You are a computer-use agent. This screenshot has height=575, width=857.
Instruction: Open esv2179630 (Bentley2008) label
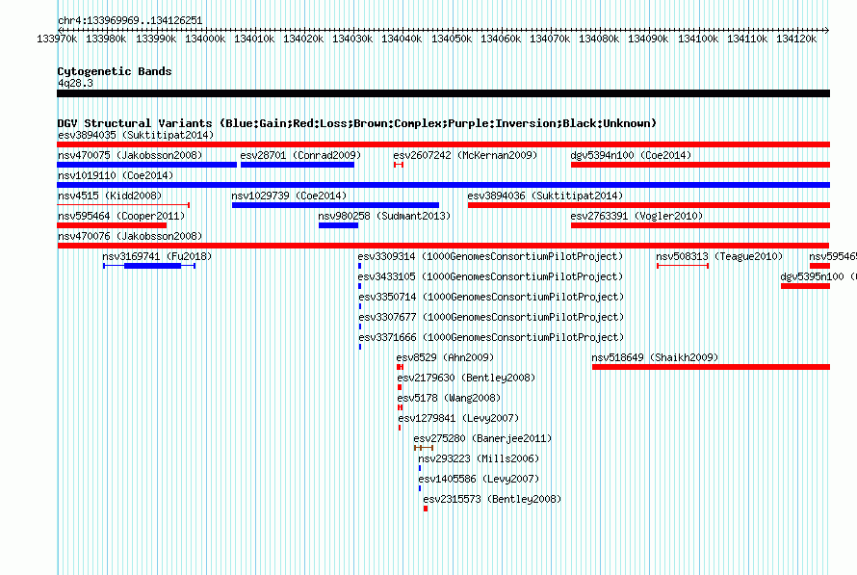click(466, 378)
